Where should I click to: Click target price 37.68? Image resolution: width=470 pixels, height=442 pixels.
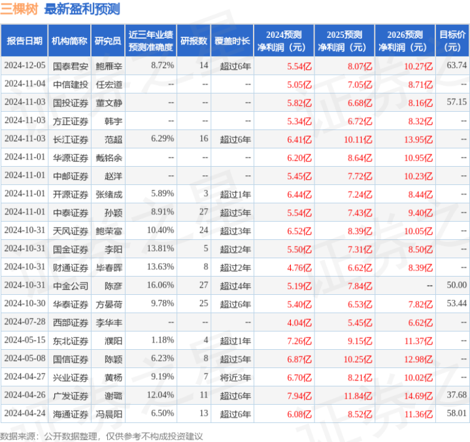click(x=456, y=395)
